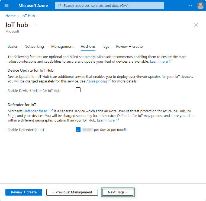This screenshot has width=206, height=201.
Task: Click the Next: Tags button
Action: click(x=118, y=192)
